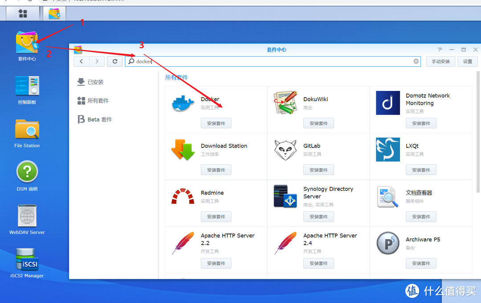Install the DokuWiki package
Screen dimensions: 481x303
[318, 123]
